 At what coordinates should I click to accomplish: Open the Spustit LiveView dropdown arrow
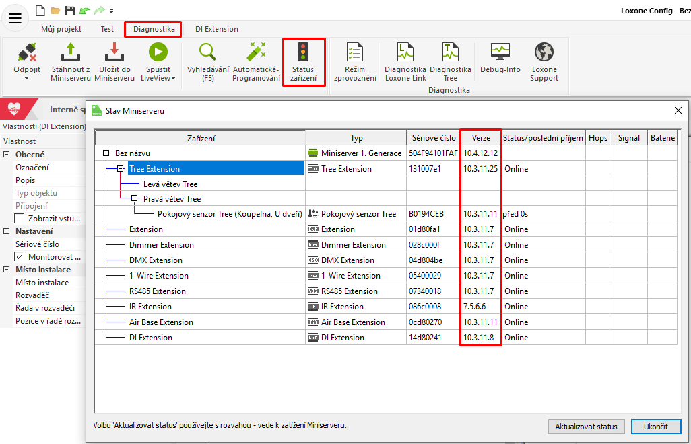click(173, 78)
